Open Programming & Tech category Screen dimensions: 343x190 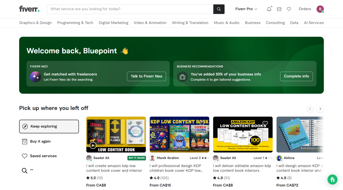click(75, 23)
